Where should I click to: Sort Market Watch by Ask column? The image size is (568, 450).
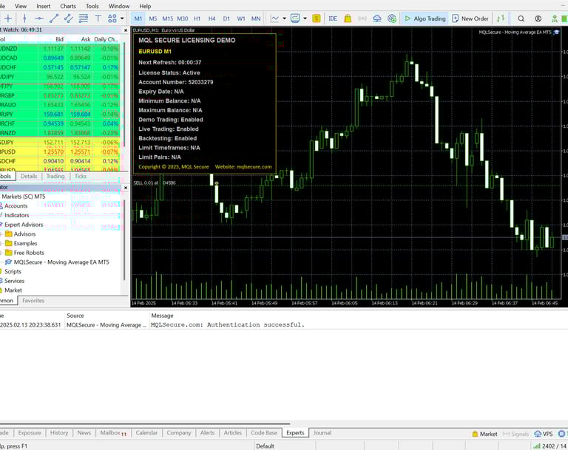tap(86, 39)
